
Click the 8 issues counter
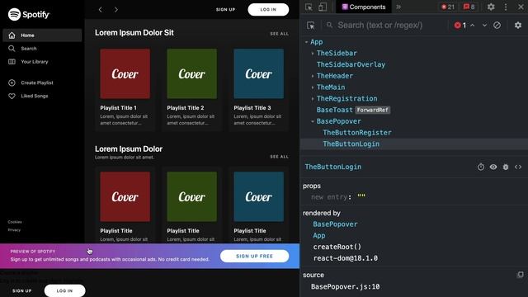coord(469,7)
